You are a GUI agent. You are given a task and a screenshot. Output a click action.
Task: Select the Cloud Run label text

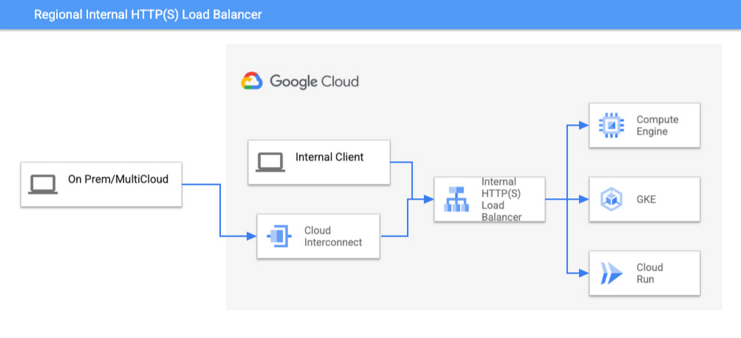(649, 273)
